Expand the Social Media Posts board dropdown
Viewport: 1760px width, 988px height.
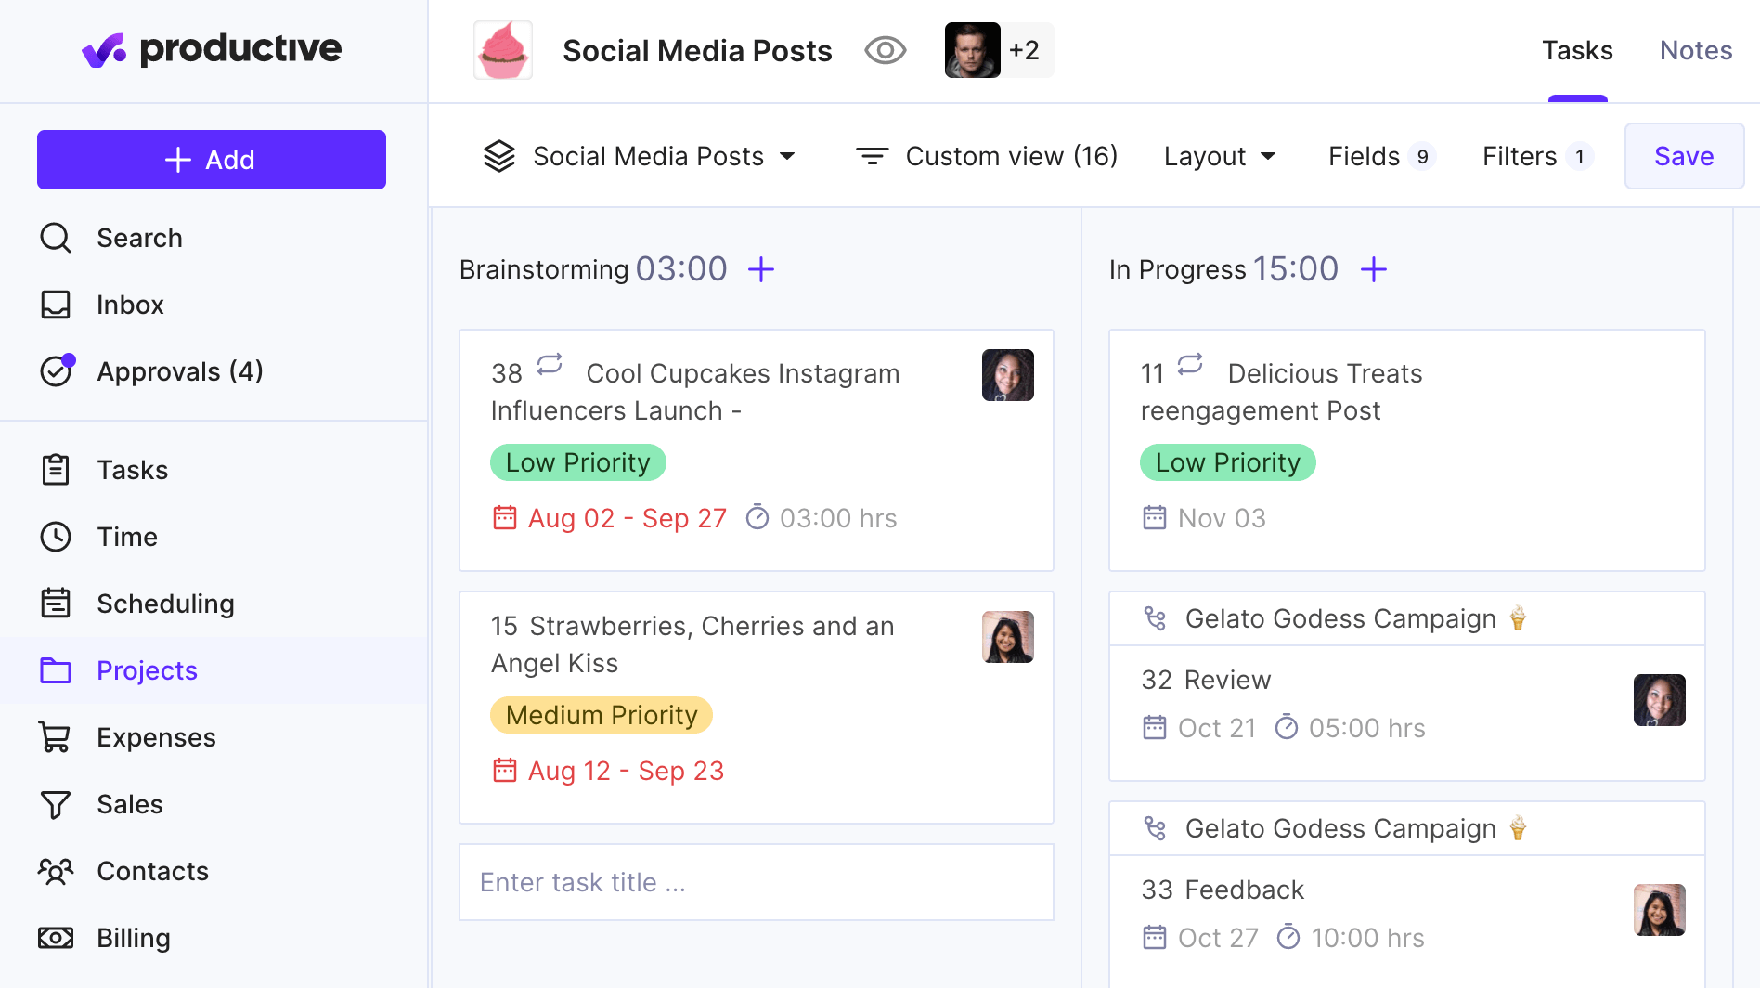click(640, 156)
